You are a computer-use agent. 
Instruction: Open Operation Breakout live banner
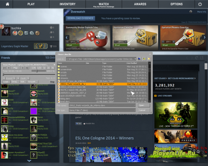[x=176, y=115]
